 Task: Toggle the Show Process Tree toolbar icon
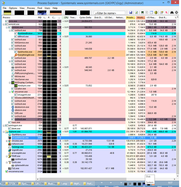(x=147, y=13)
